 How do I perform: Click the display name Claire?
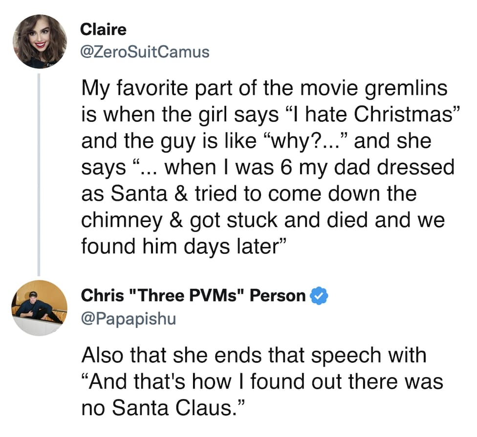click(x=103, y=29)
